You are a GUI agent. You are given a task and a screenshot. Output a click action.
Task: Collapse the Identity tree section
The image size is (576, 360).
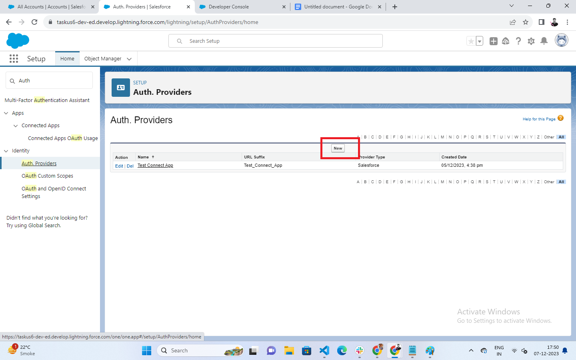[x=6, y=151]
